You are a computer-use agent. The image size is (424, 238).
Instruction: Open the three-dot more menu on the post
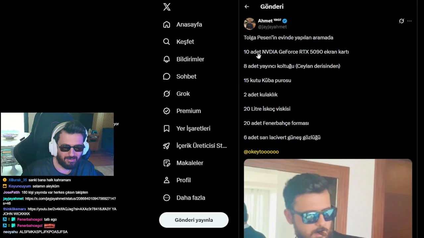coord(409,21)
